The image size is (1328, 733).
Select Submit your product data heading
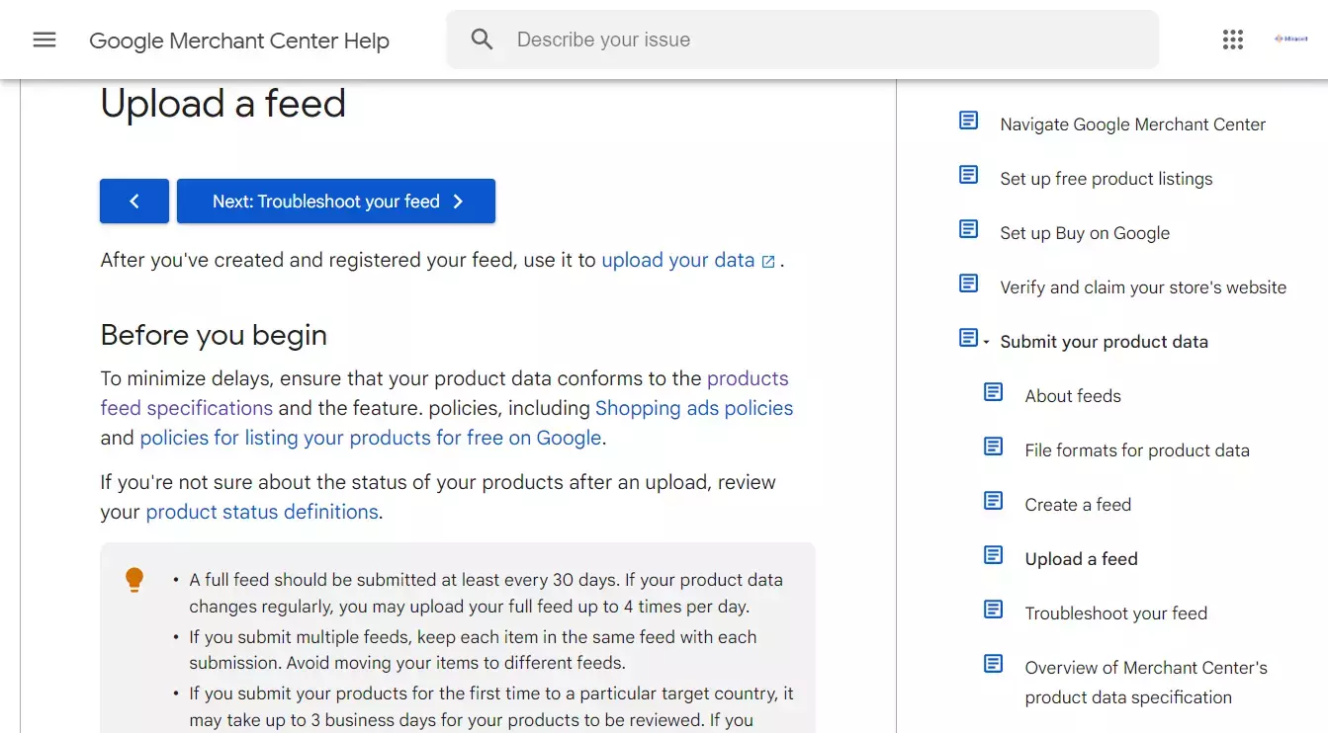click(1105, 342)
